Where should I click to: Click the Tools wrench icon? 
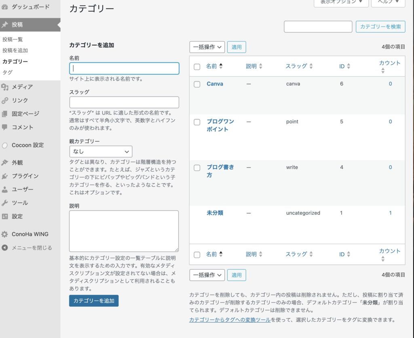(x=5, y=203)
